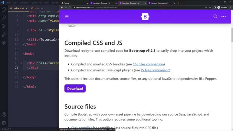Click the Compiled CSS and JS heading
The height and width of the screenshot is (131, 233).
93,43
